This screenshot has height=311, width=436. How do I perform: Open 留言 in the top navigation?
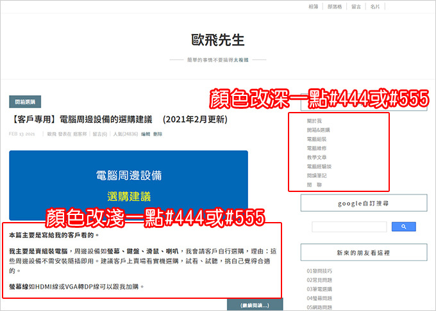(356, 6)
